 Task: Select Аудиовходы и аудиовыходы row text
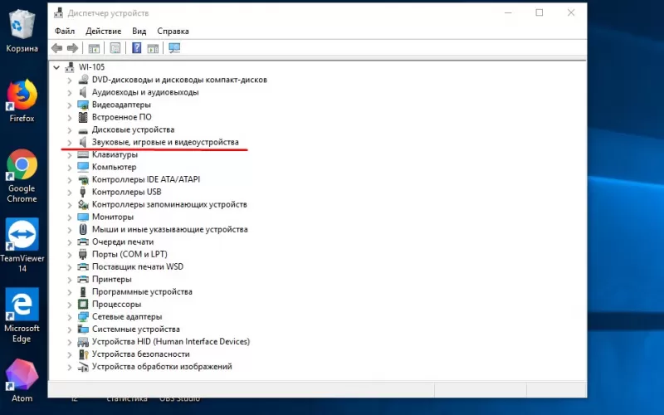(x=145, y=92)
